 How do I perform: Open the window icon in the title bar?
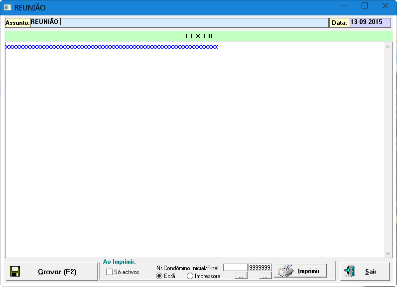tap(7, 7)
